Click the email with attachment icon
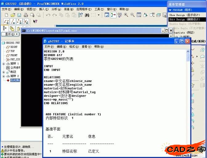This screenshot has width=207, height=158. (32, 15)
